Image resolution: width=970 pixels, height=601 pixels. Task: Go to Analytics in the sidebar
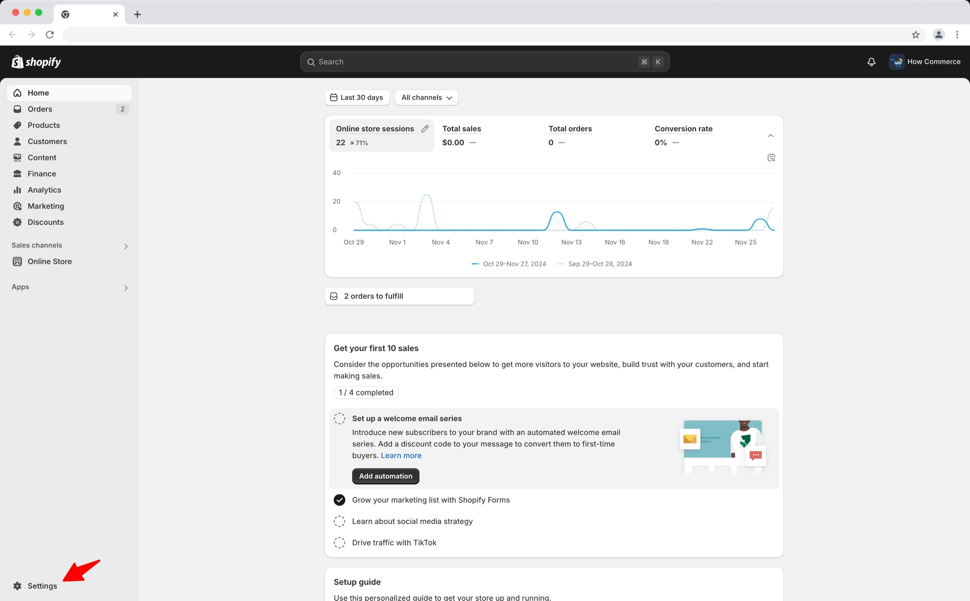tap(69, 190)
